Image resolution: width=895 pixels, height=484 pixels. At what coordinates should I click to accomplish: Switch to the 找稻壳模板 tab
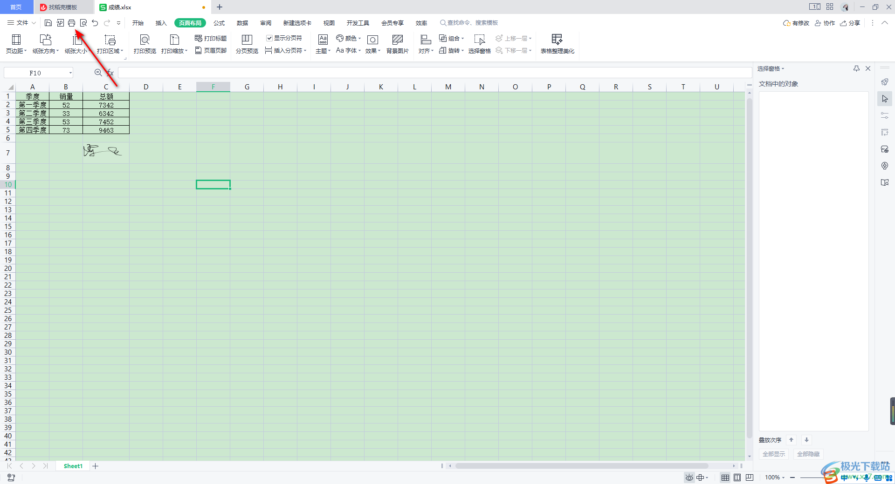point(63,7)
